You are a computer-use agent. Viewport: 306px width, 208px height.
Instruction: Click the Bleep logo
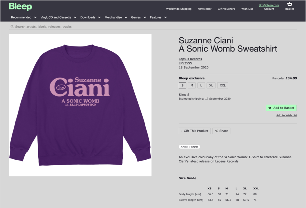coord(20,7)
